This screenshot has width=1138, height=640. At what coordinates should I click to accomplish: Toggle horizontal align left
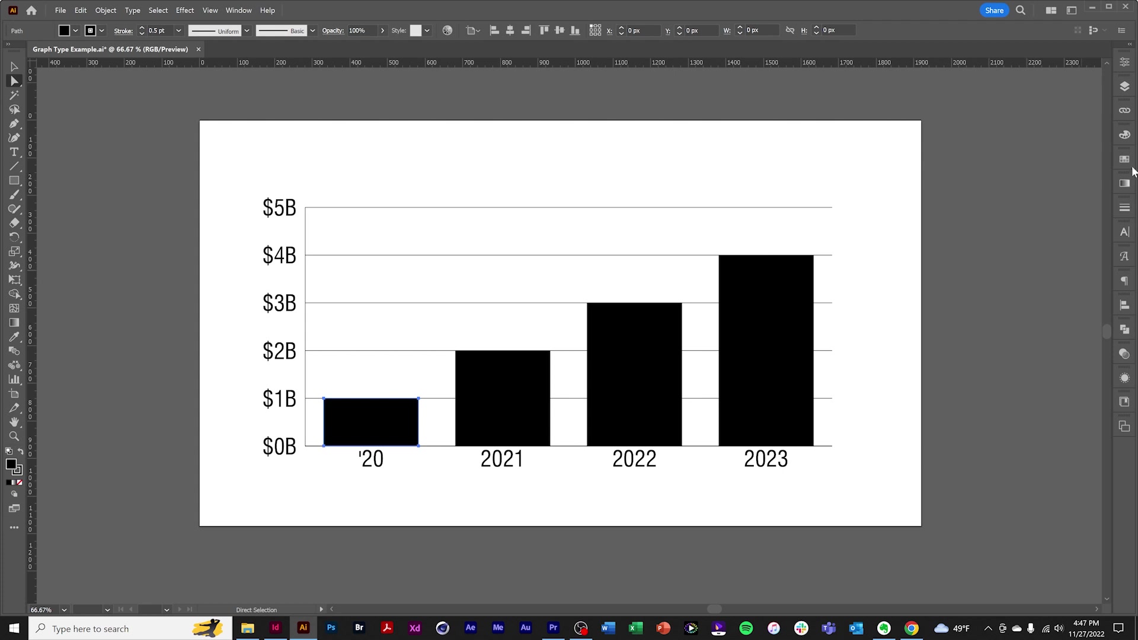tap(495, 30)
